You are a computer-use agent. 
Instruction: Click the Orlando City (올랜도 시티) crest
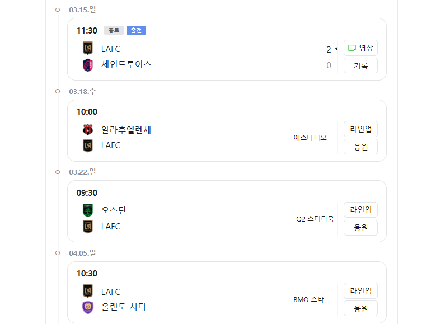coord(87,307)
